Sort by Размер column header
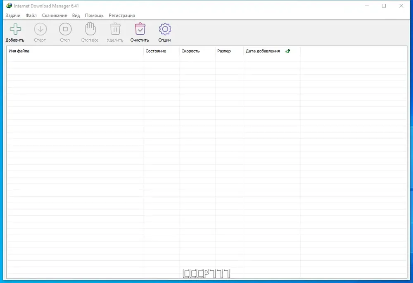The image size is (413, 283). [x=229, y=51]
